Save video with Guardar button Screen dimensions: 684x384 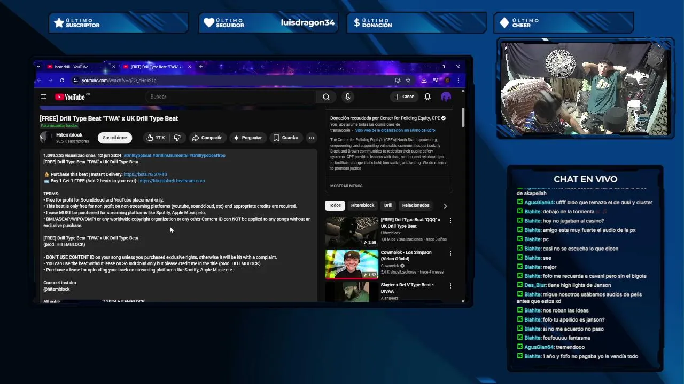[x=285, y=138]
